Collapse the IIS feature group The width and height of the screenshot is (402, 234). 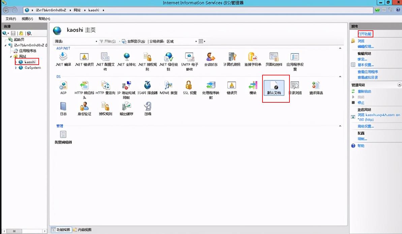click(340, 77)
